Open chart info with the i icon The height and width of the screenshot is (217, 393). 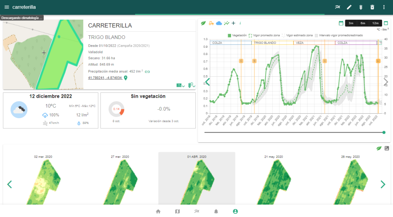[240, 23]
